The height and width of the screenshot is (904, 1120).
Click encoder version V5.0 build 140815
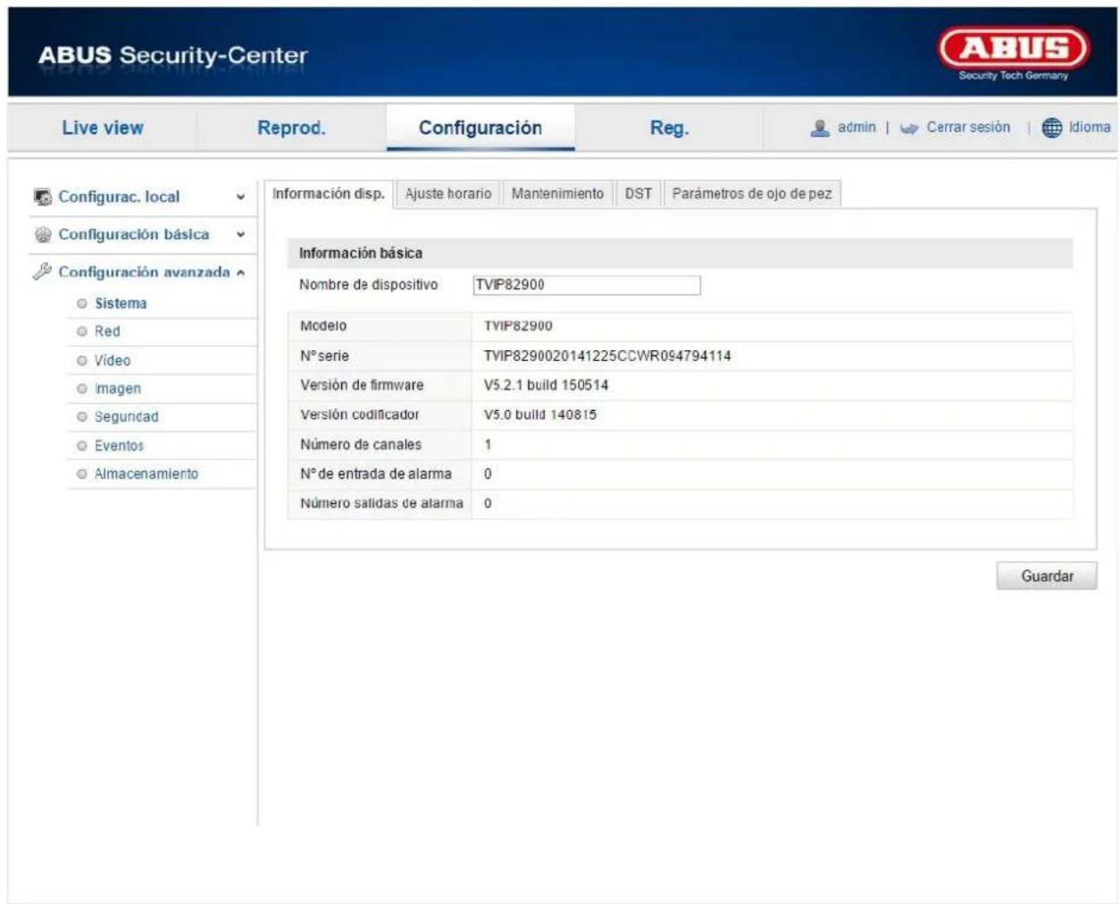pos(540,414)
